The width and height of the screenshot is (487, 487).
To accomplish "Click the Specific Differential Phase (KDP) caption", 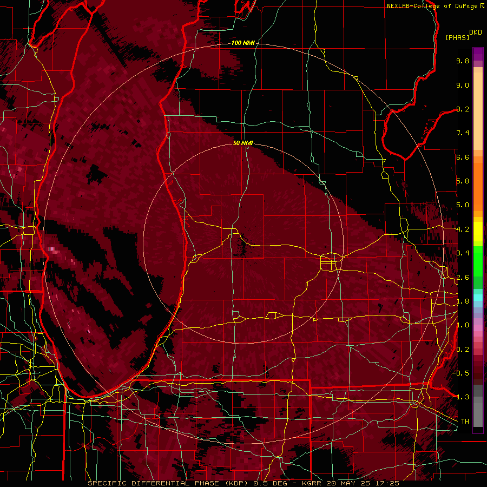I will click(x=168, y=483).
